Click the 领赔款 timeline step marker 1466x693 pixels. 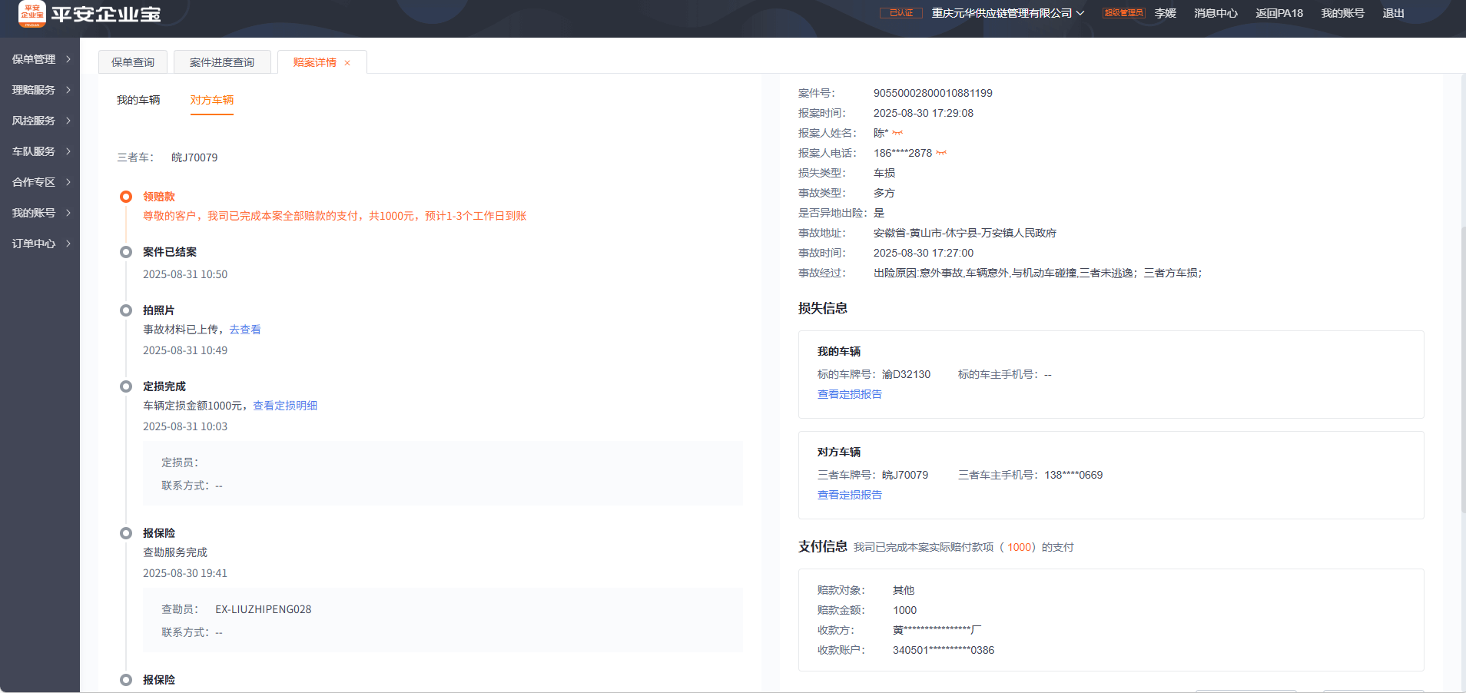point(126,197)
